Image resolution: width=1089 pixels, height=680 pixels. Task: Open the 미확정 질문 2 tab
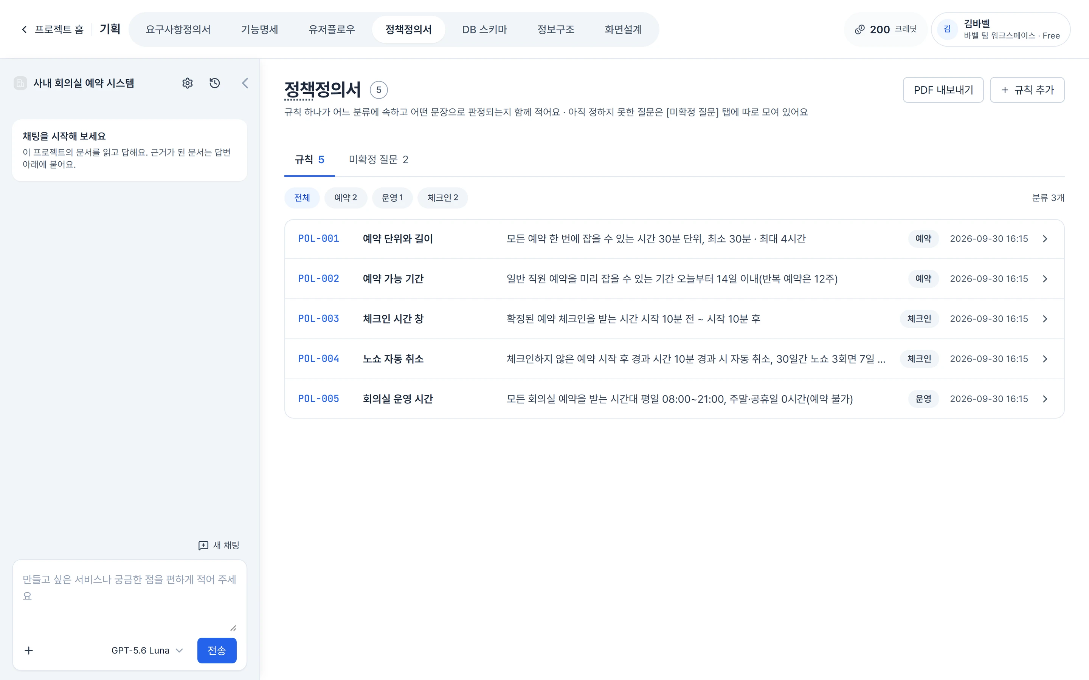click(x=379, y=160)
